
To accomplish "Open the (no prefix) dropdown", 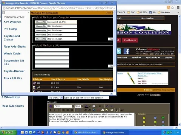I will click(55, 98).
